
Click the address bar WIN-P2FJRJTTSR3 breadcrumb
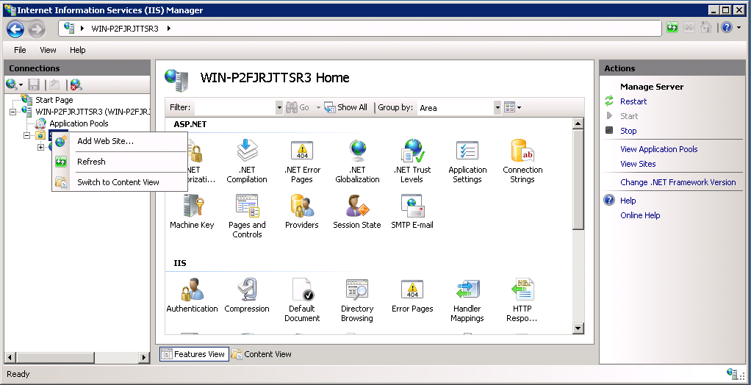(124, 29)
